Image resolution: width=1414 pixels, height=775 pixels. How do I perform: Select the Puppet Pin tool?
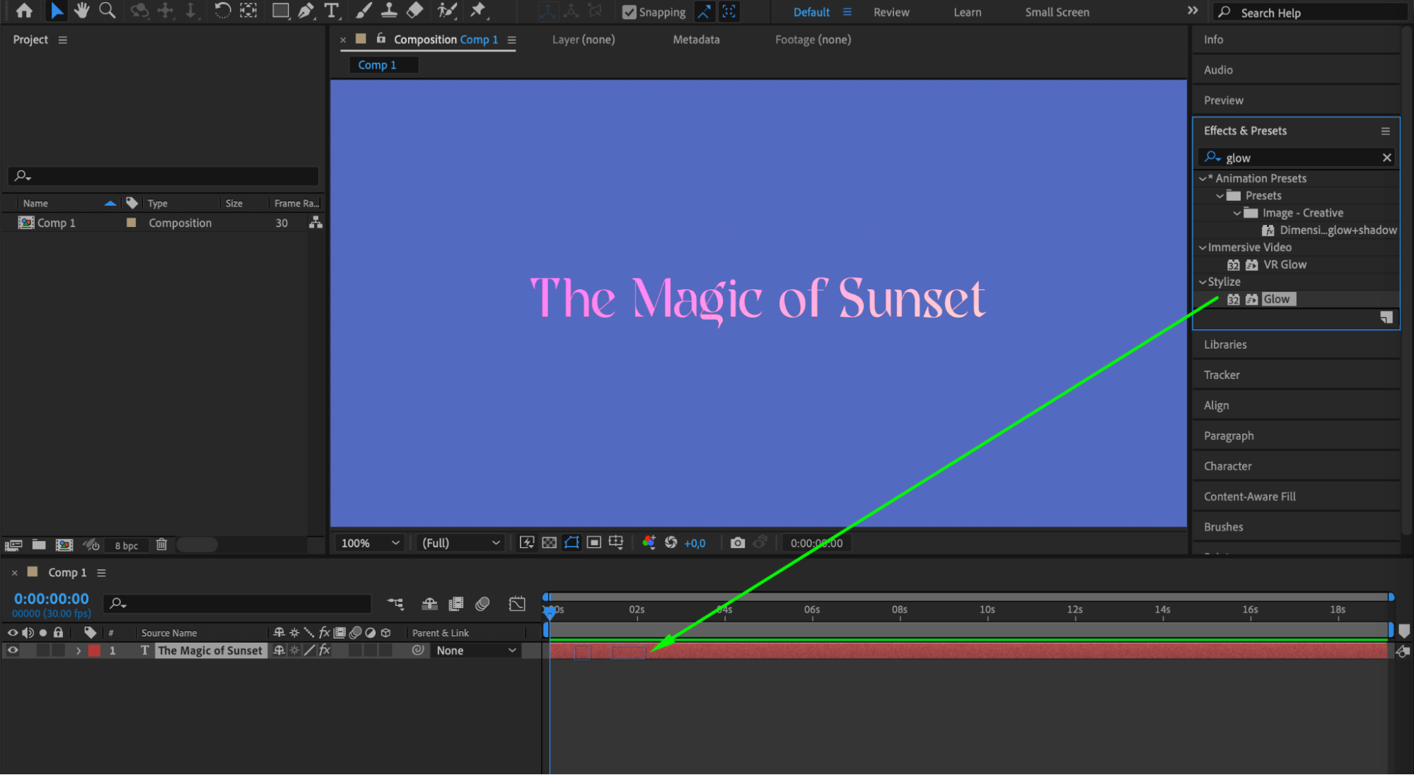pyautogui.click(x=478, y=11)
